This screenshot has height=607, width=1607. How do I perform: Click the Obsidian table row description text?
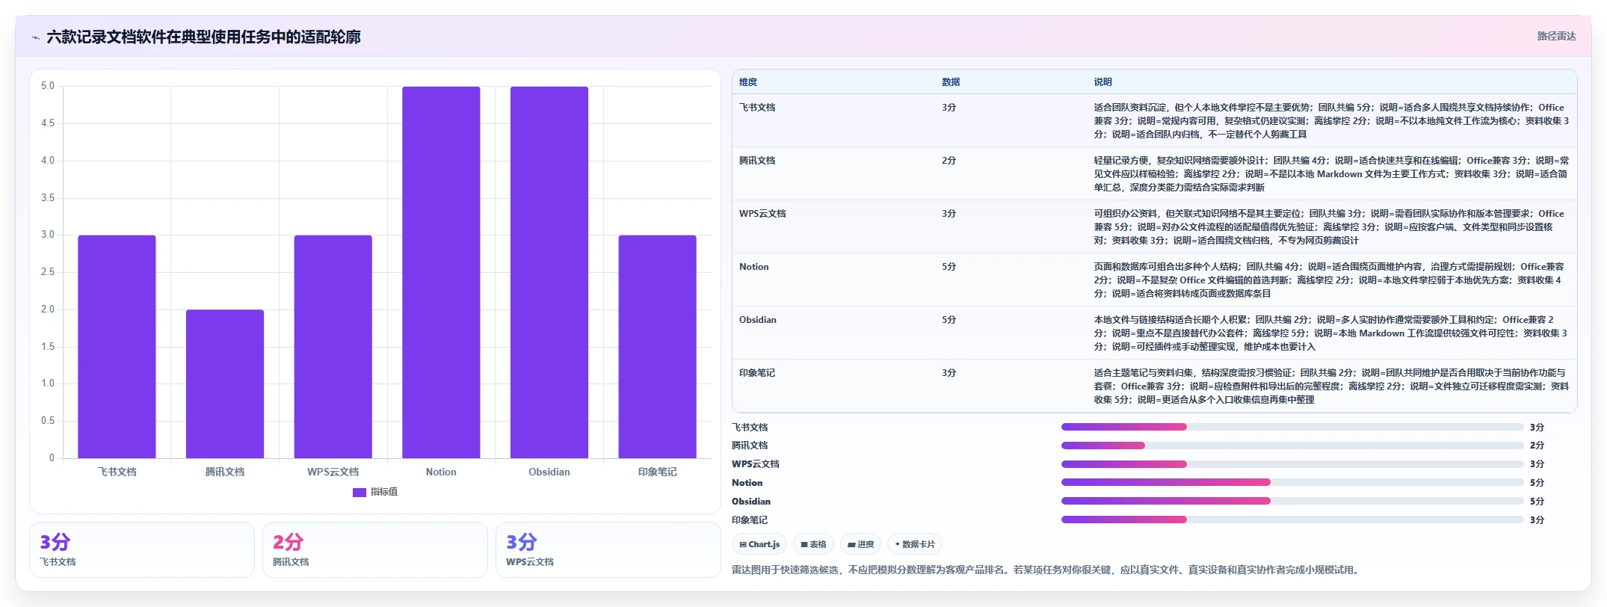[1330, 333]
